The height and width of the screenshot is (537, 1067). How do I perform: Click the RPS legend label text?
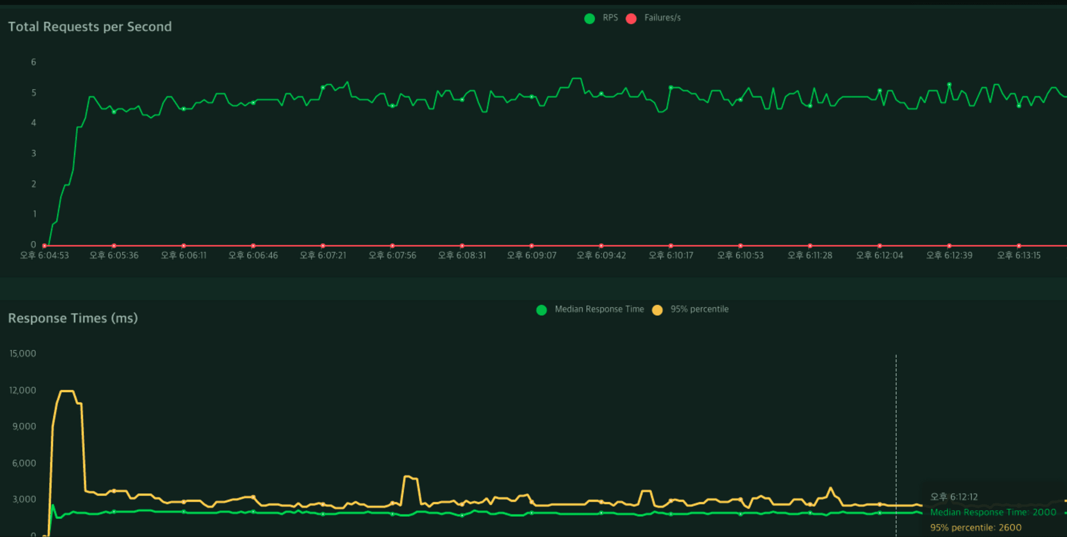tap(610, 18)
